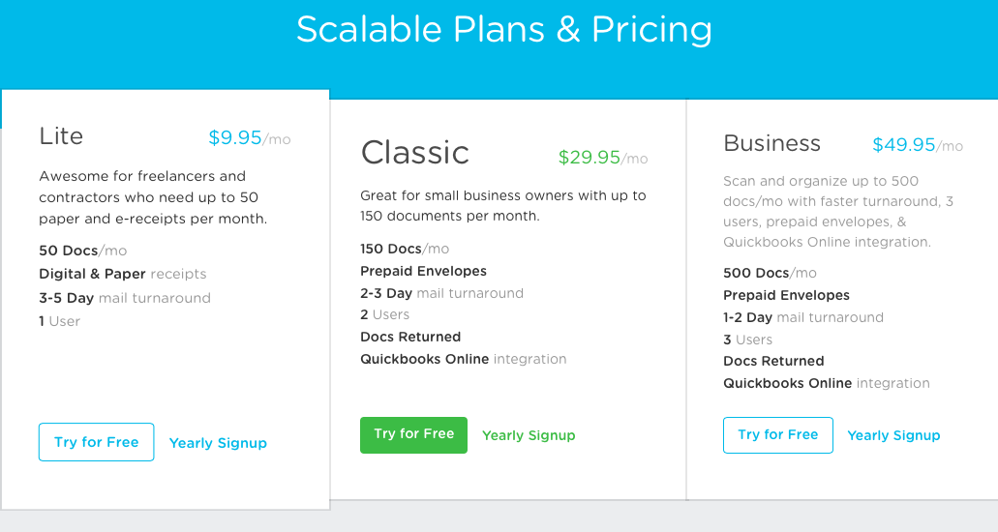Select the Lite plan title

point(61,136)
